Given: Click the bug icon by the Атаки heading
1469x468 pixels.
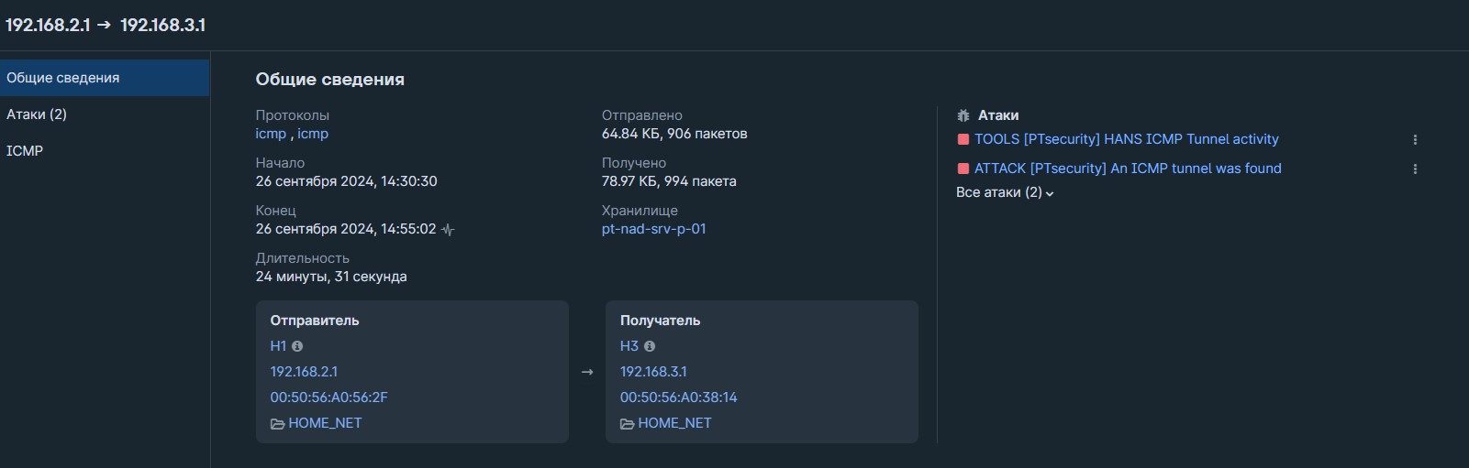Looking at the screenshot, I should tap(963, 115).
